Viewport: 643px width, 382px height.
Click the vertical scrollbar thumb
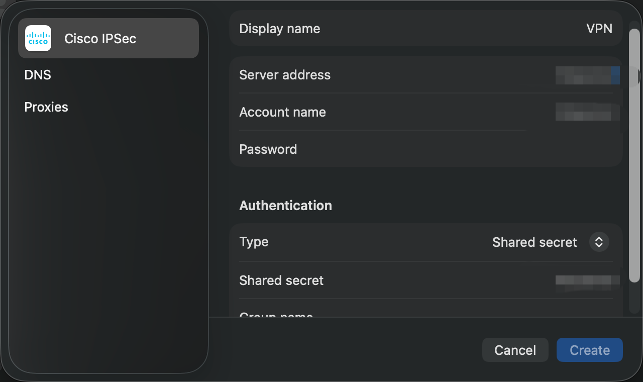[x=634, y=155]
